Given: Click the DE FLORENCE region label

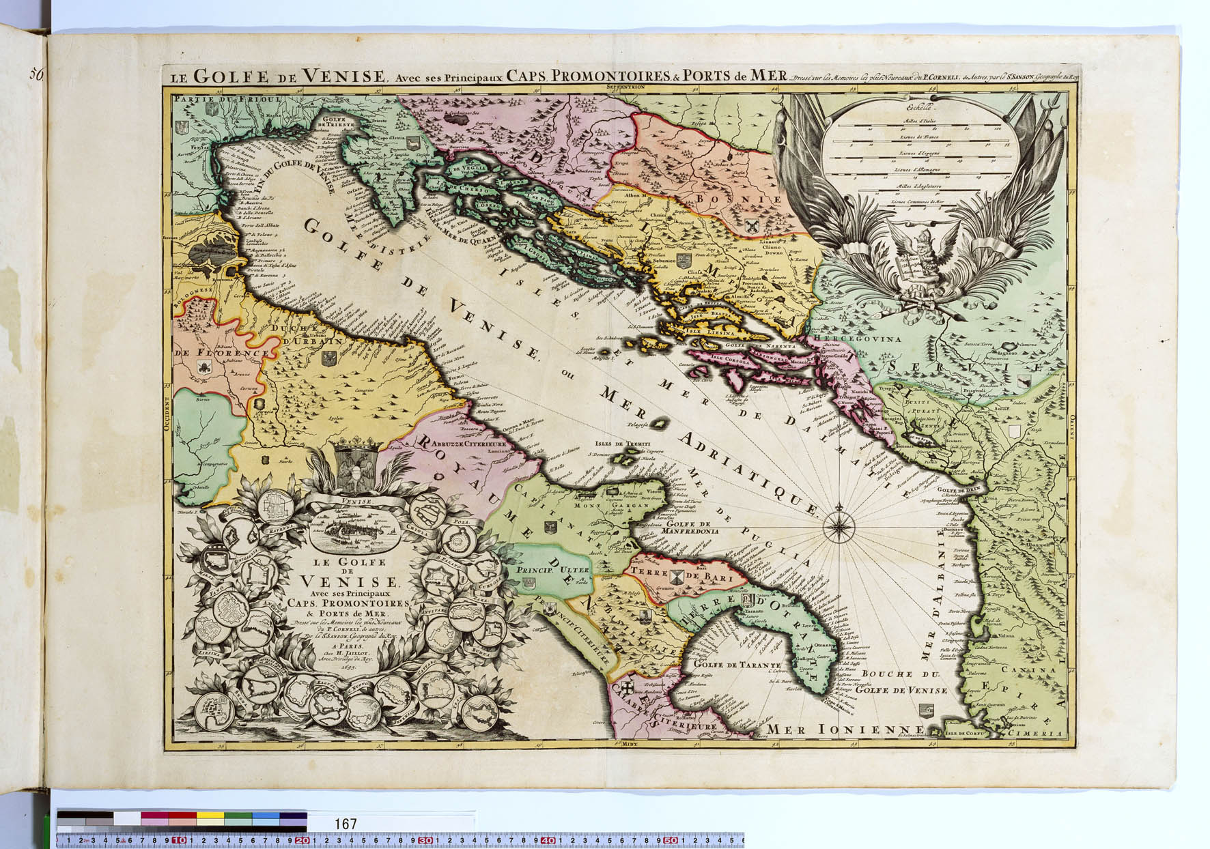Looking at the screenshot, I should [222, 353].
